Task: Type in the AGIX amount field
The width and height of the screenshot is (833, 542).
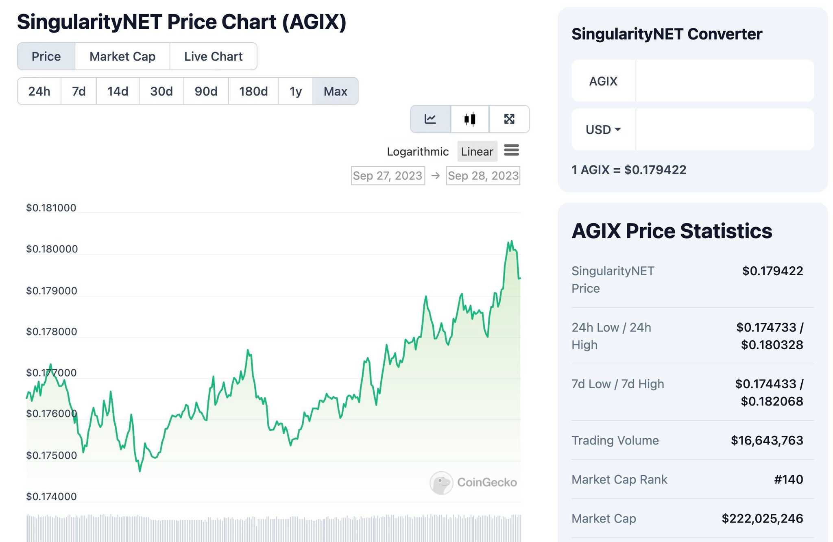Action: coord(724,81)
